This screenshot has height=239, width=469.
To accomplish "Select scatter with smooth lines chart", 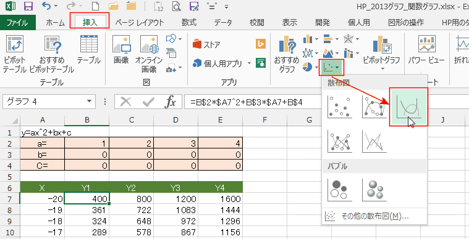I will (408, 107).
